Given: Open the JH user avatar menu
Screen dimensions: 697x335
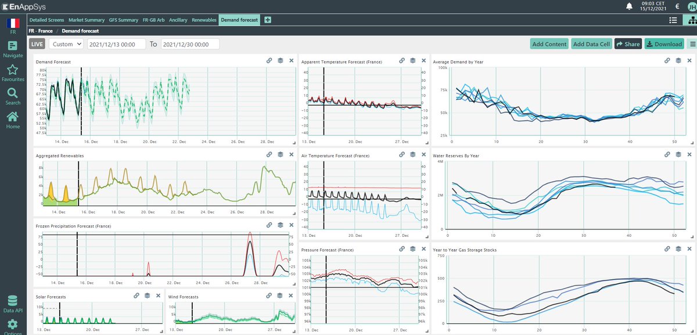Looking at the screenshot, I should (x=692, y=6).
